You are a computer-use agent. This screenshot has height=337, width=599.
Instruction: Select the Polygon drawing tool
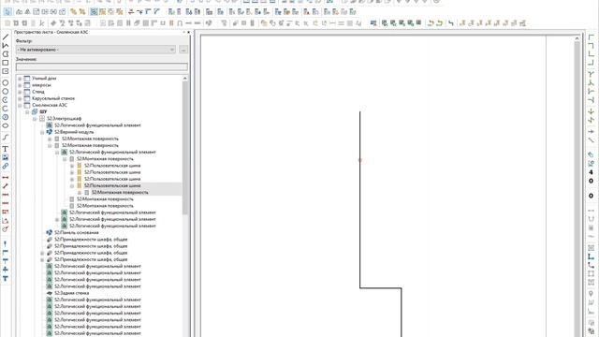6,54
